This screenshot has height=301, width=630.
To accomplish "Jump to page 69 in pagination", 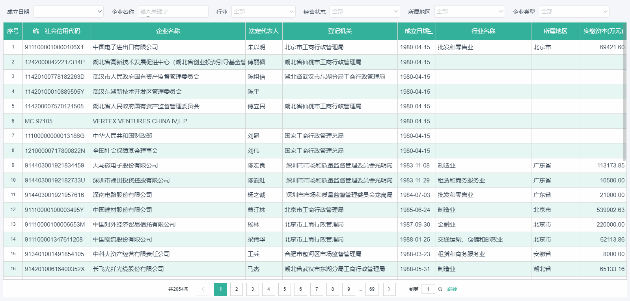I will coord(372,289).
